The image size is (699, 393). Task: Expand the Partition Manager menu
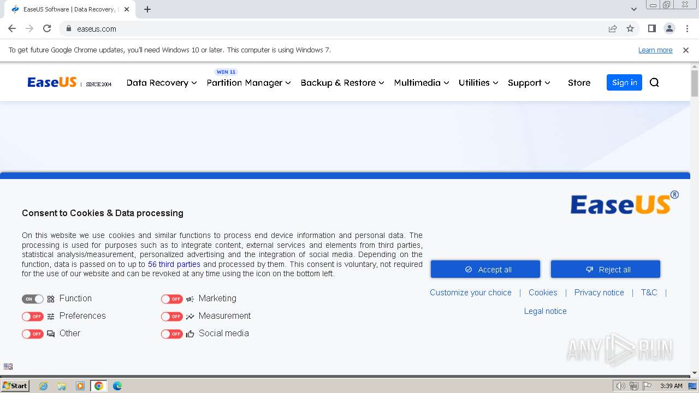[x=248, y=82]
